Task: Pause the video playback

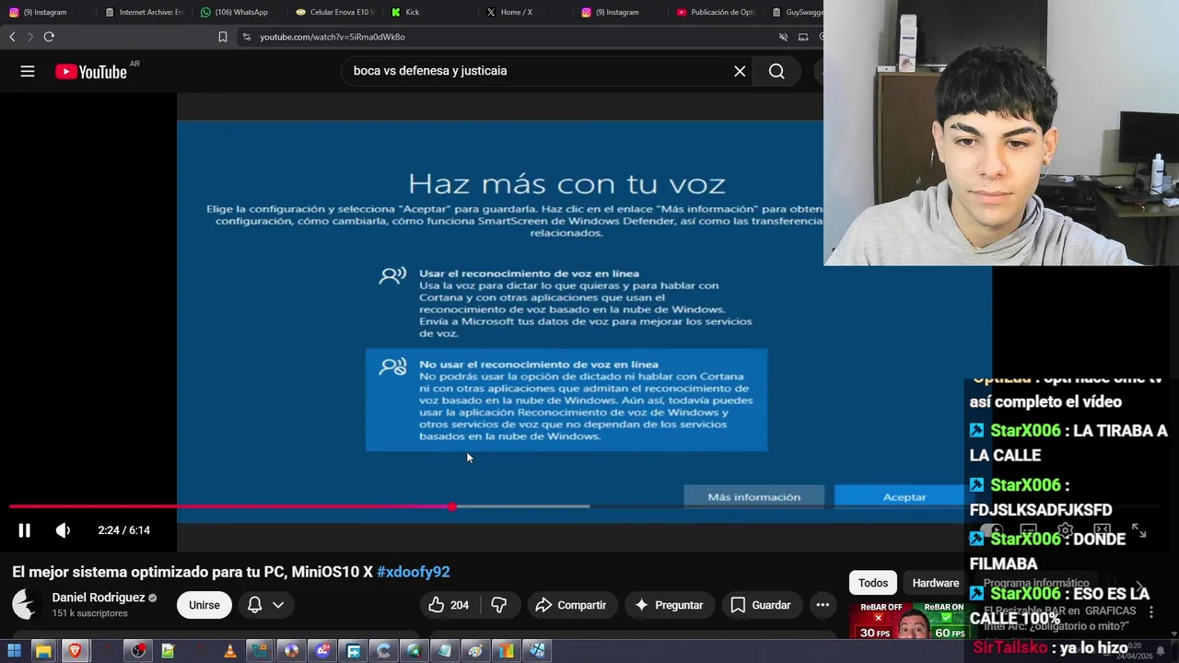Action: coord(25,530)
